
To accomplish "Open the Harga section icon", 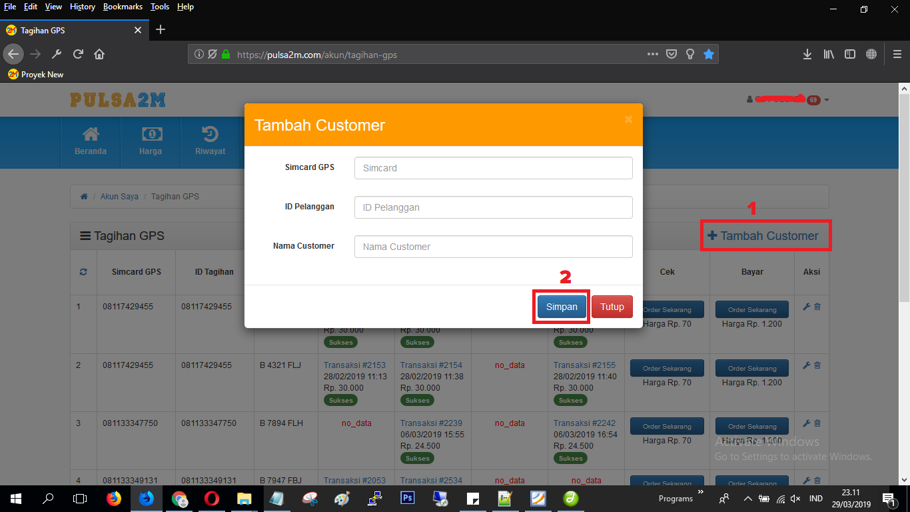I will pyautogui.click(x=150, y=135).
